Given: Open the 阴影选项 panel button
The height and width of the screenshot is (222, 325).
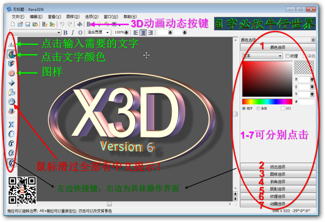Looking at the screenshot, I should coord(278,189).
